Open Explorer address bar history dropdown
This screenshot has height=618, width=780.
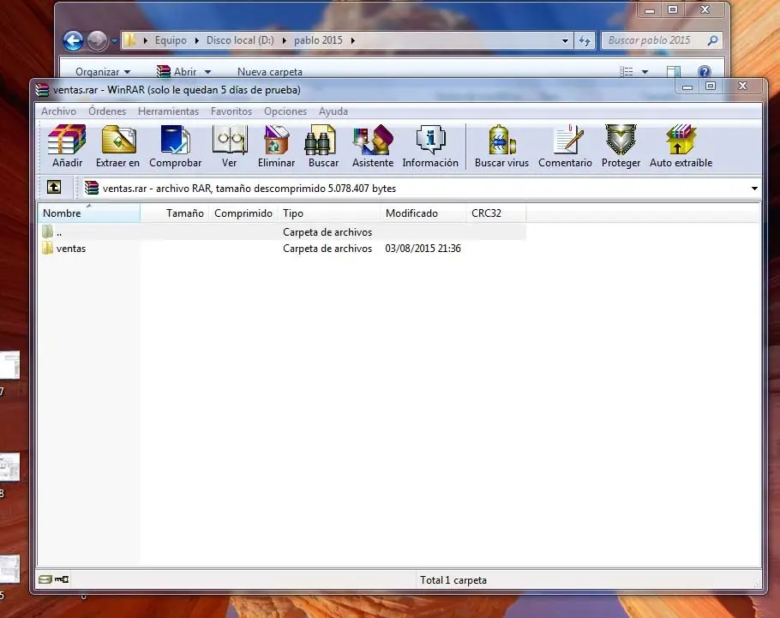coord(565,41)
